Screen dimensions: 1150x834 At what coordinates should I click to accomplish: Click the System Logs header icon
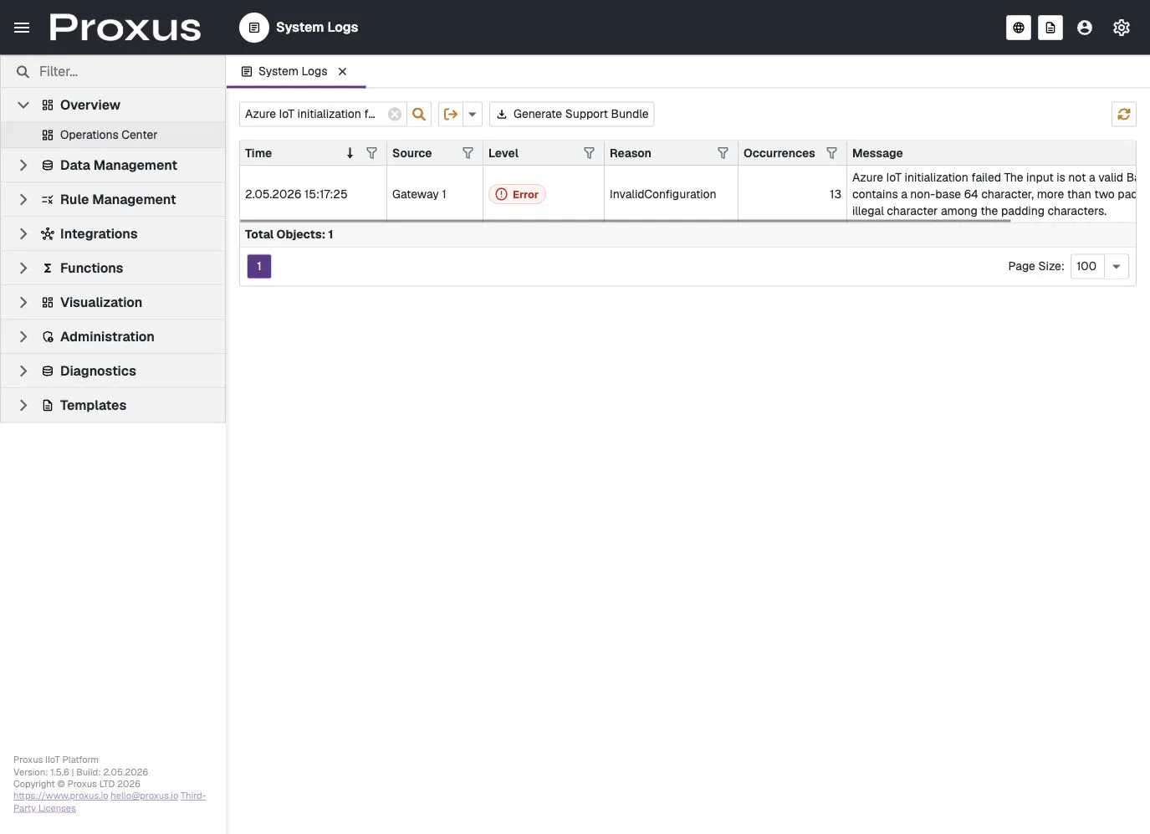tap(254, 28)
